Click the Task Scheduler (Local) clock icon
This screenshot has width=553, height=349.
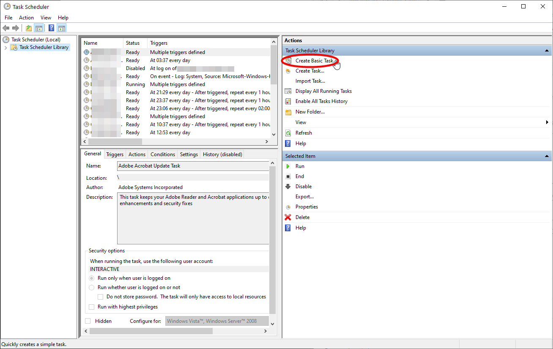click(6, 40)
